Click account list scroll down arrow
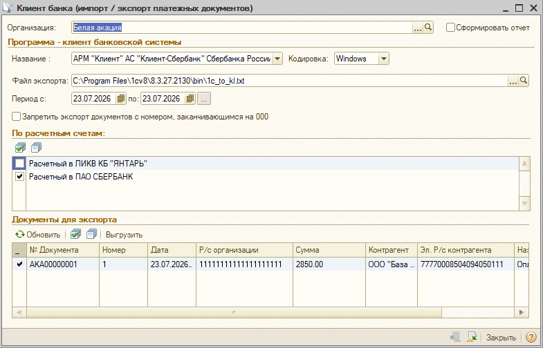543x348 pixels. pos(524,204)
